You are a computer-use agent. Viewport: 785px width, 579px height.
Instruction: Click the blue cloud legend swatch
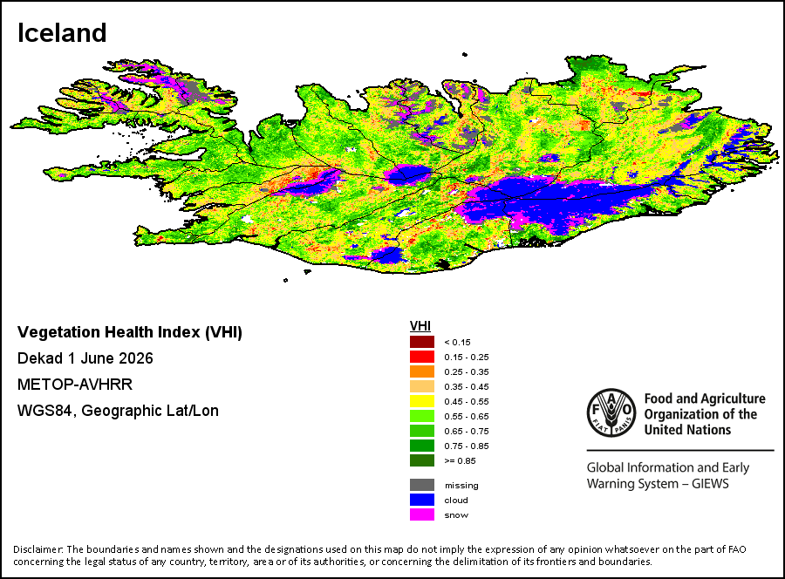click(422, 500)
